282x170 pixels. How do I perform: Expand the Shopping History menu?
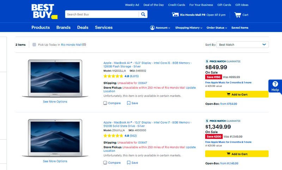[189, 28]
